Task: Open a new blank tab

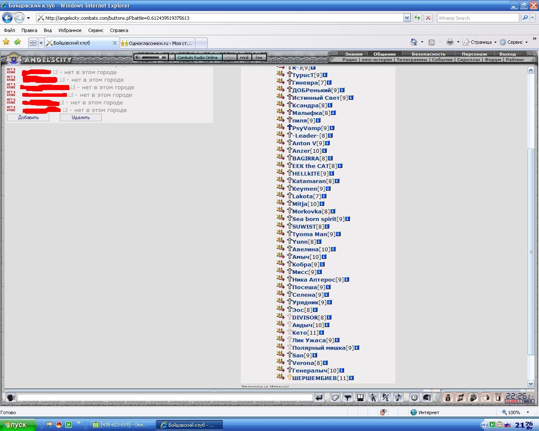Action: (201, 43)
